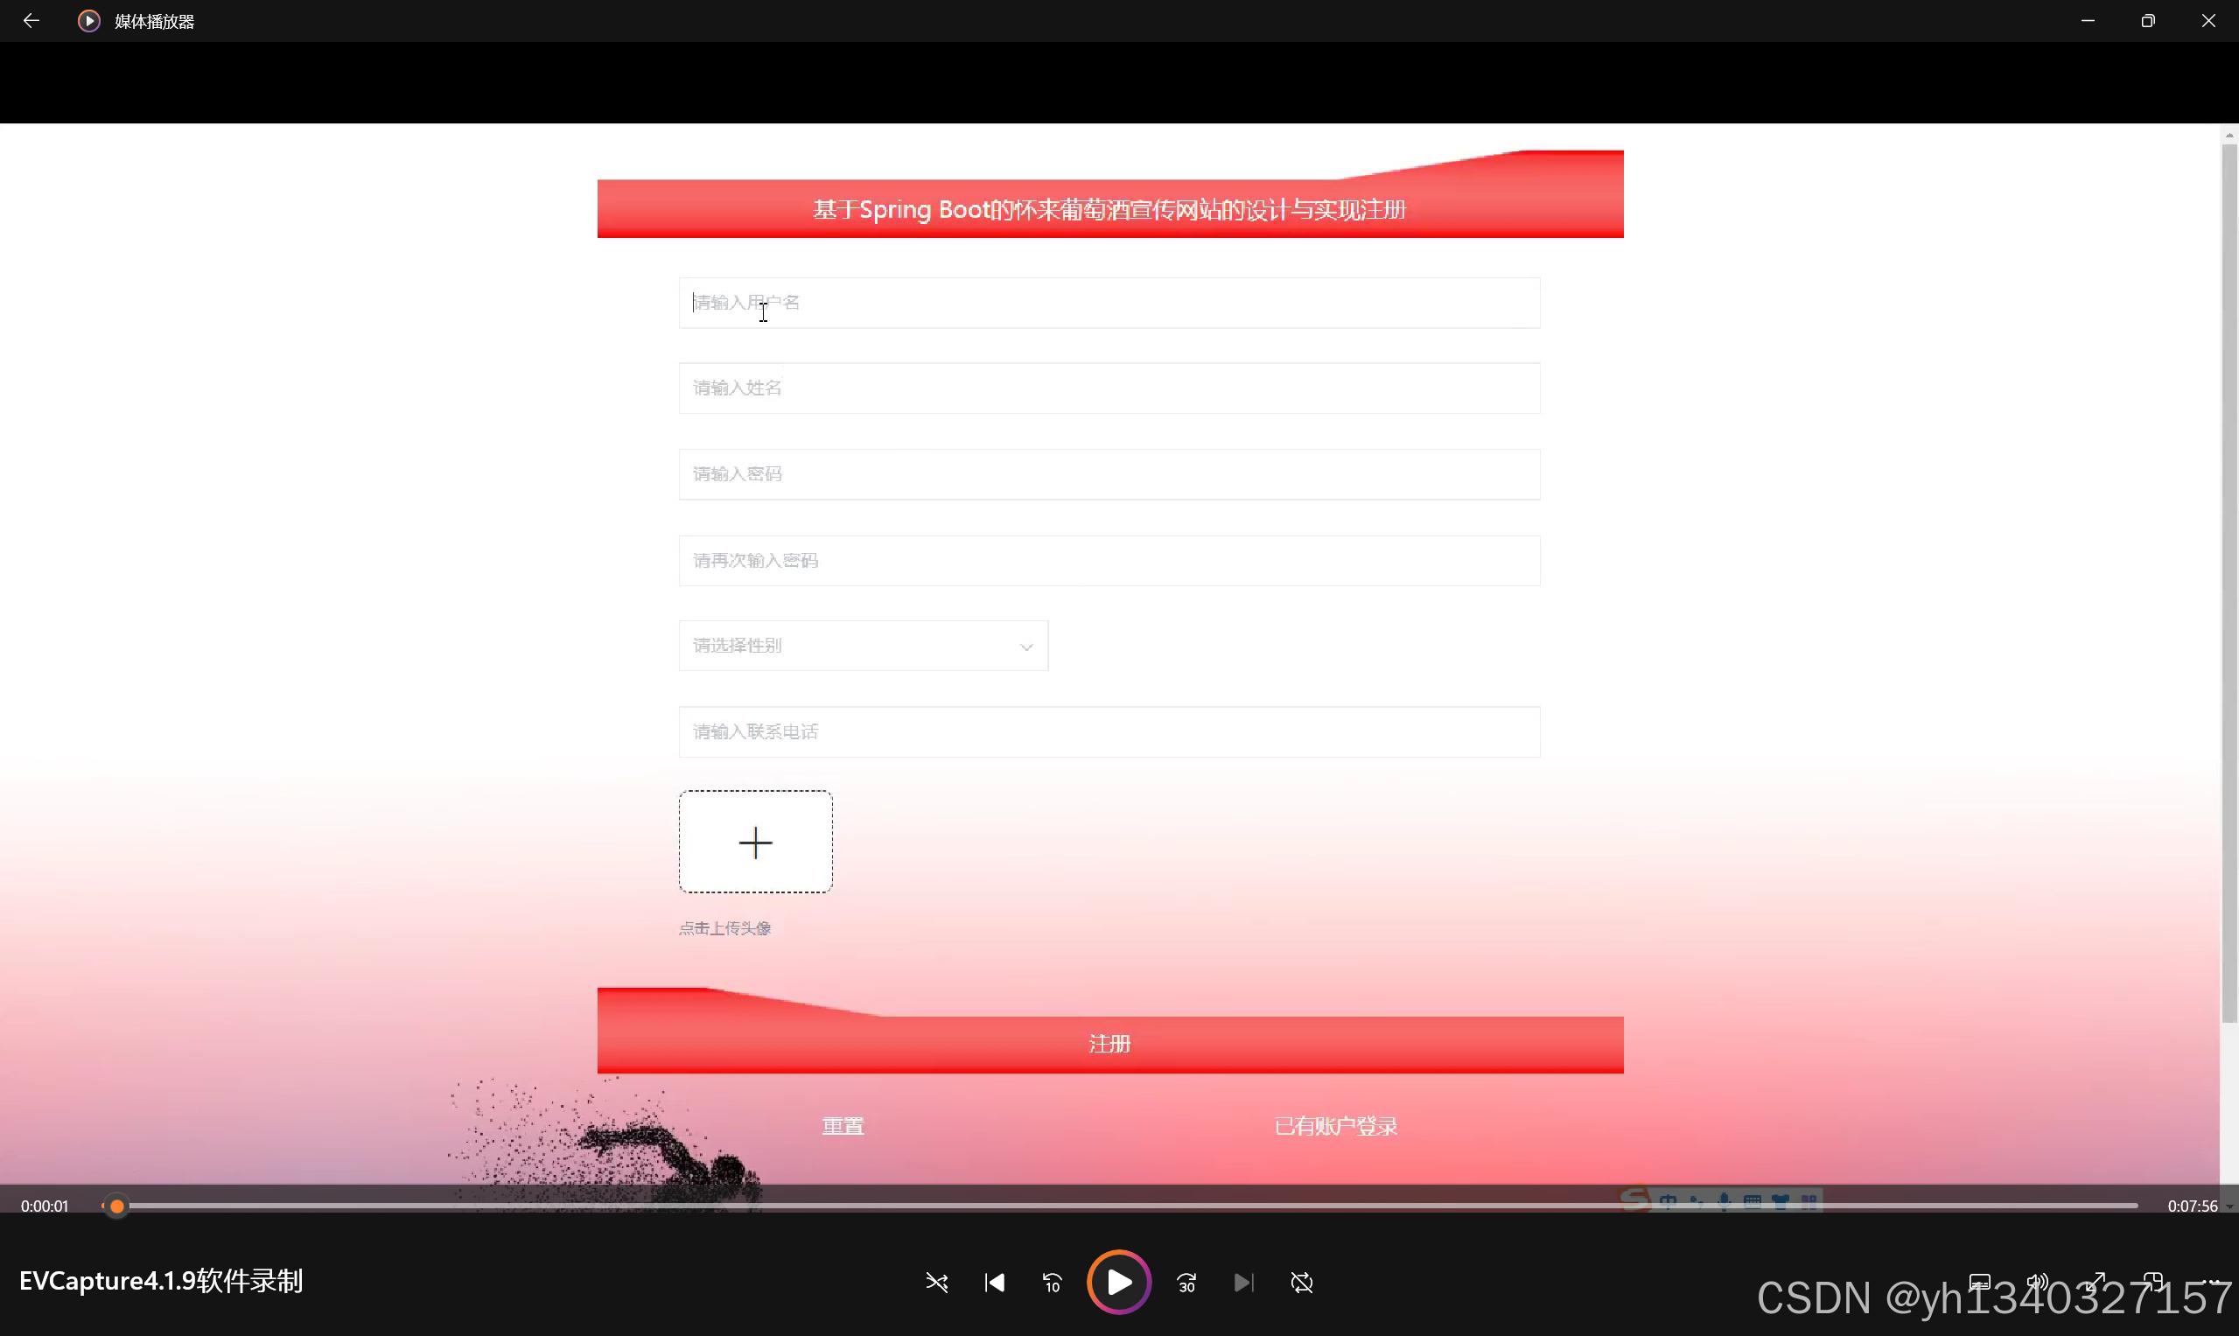Click the red 注册 button

(1109, 1044)
